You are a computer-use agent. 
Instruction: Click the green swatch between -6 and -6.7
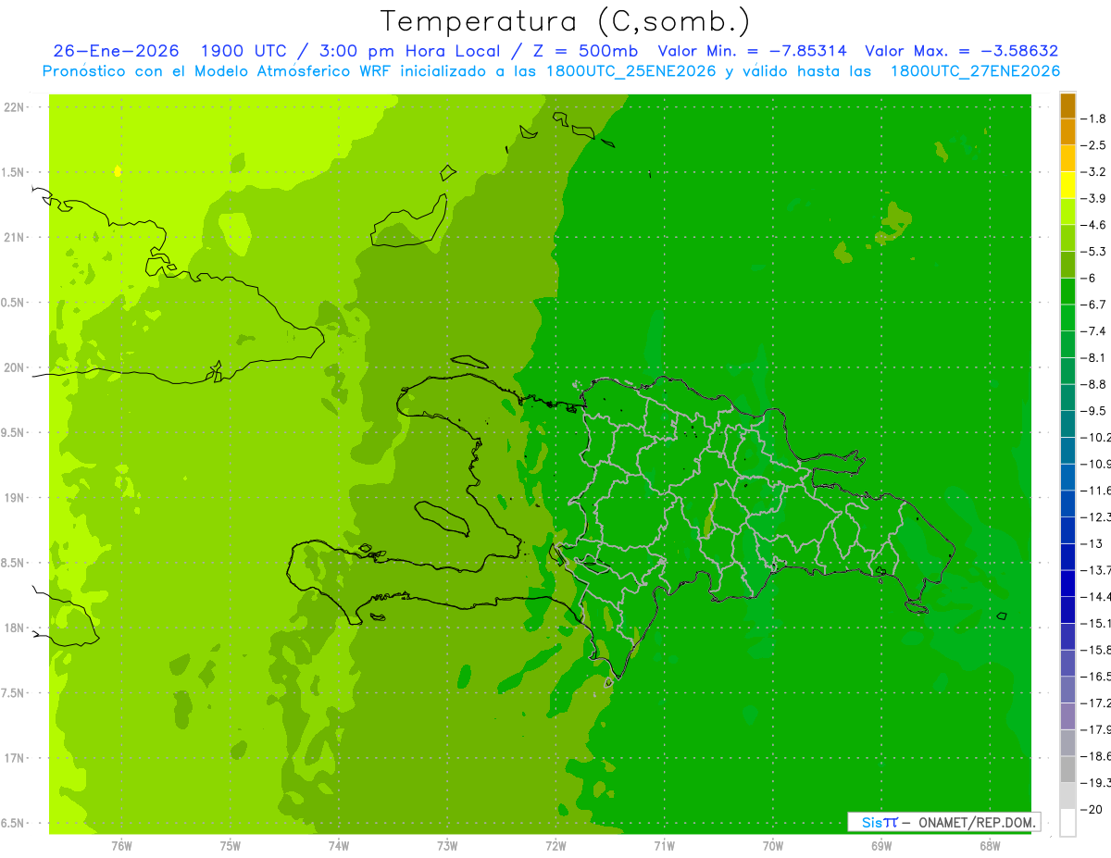tap(1067, 292)
